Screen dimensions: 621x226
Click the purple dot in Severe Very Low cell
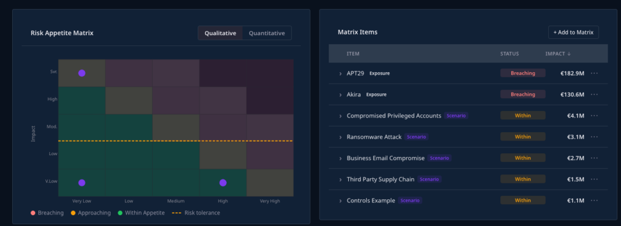pos(82,73)
